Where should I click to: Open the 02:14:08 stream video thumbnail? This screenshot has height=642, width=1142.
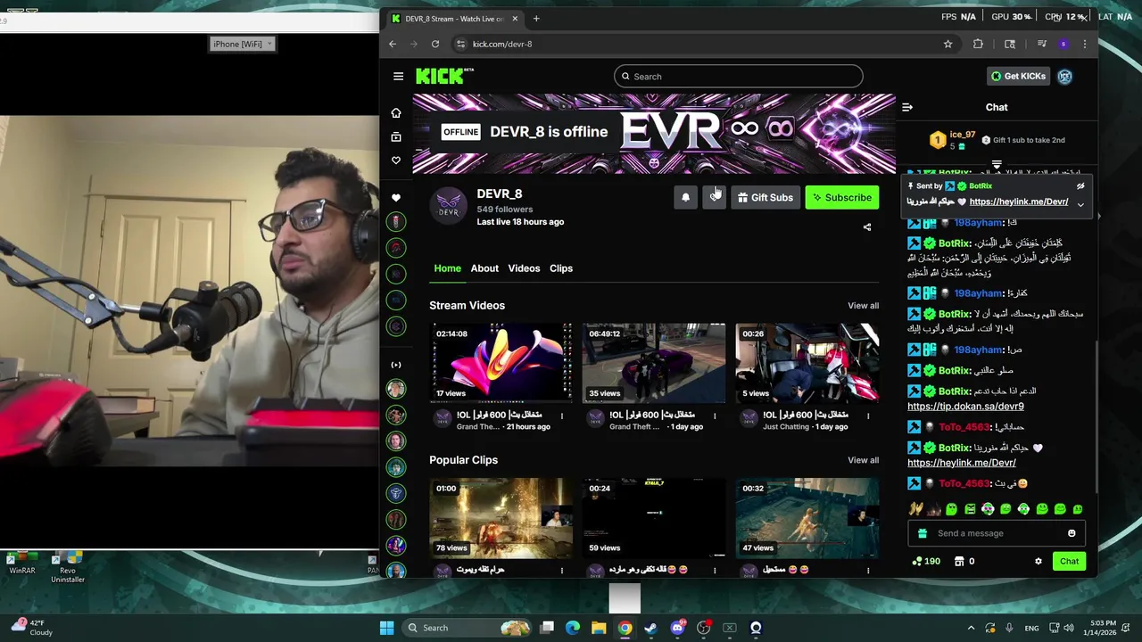(x=501, y=363)
